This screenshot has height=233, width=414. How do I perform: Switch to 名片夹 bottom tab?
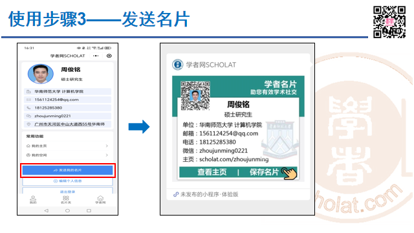(66, 200)
